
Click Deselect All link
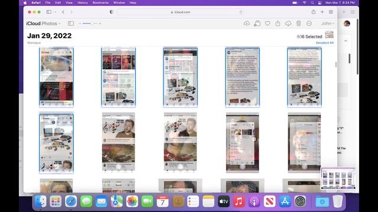pos(325,43)
